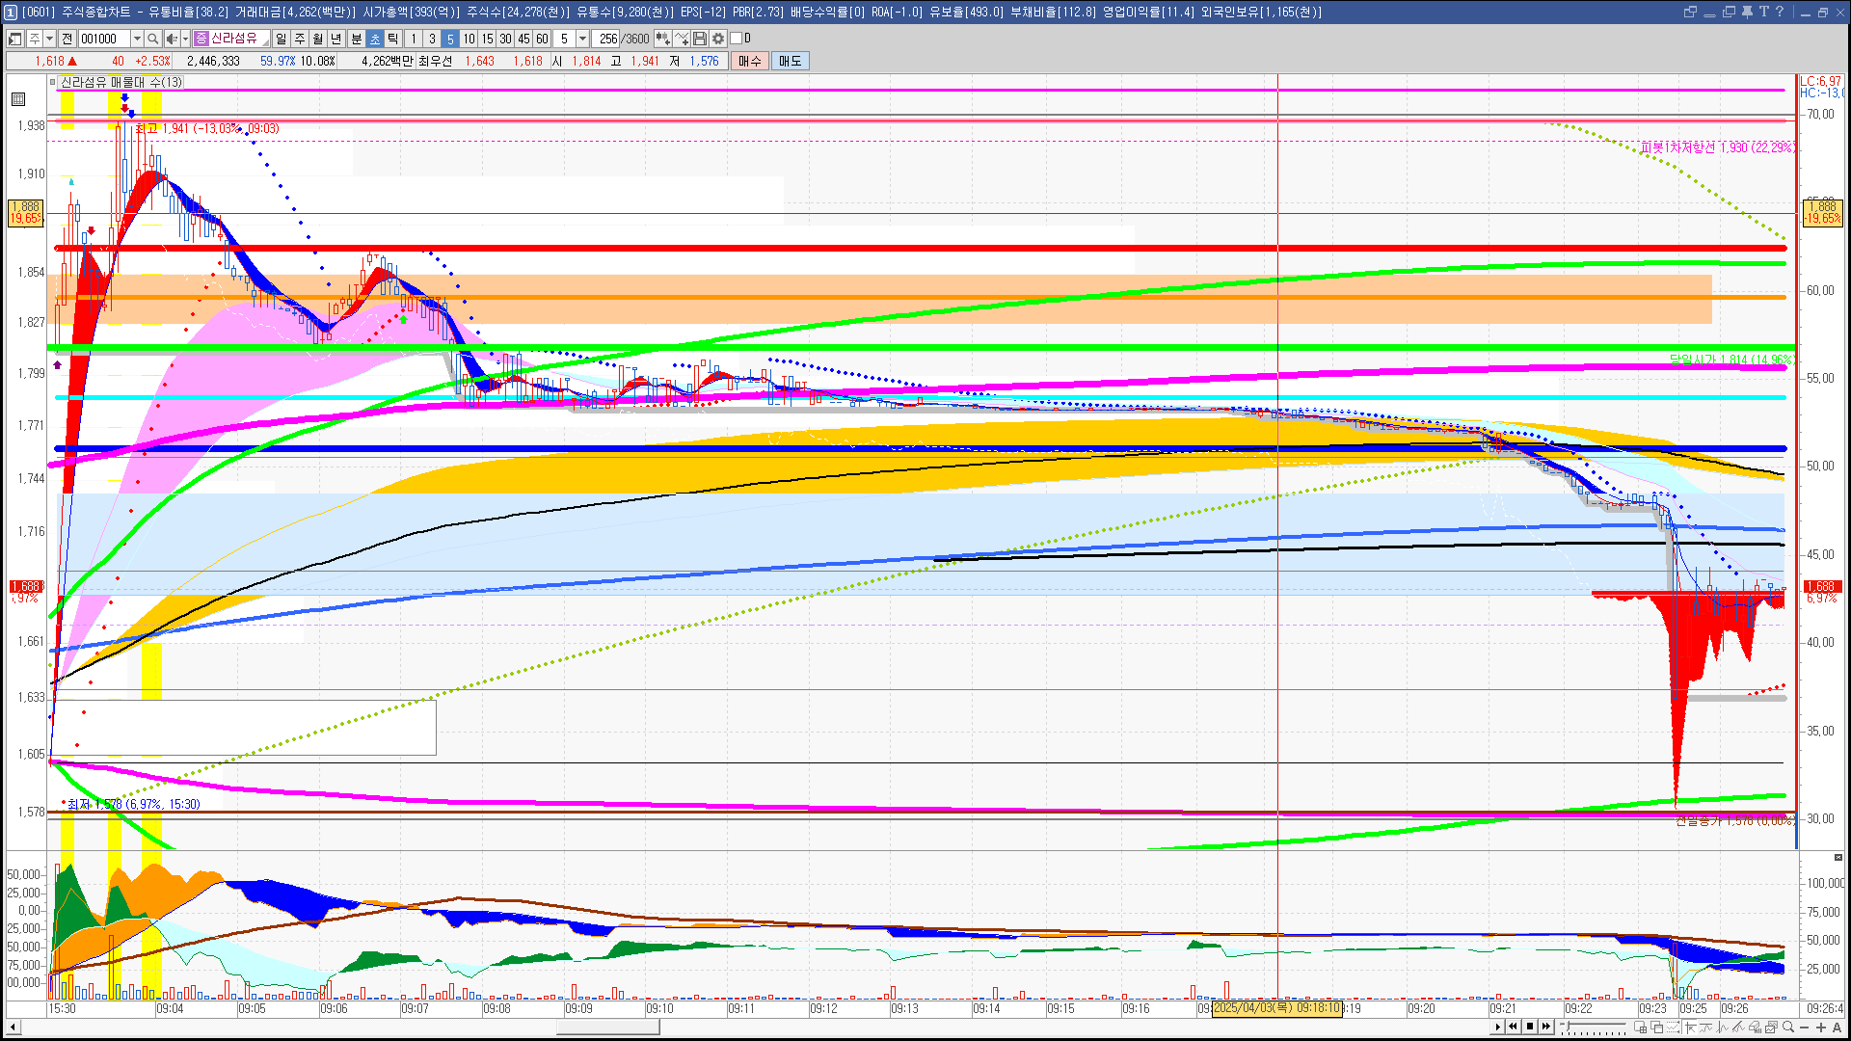The width and height of the screenshot is (1851, 1041).
Task: Toggle the 일 (daily) chart period button
Action: point(281,39)
